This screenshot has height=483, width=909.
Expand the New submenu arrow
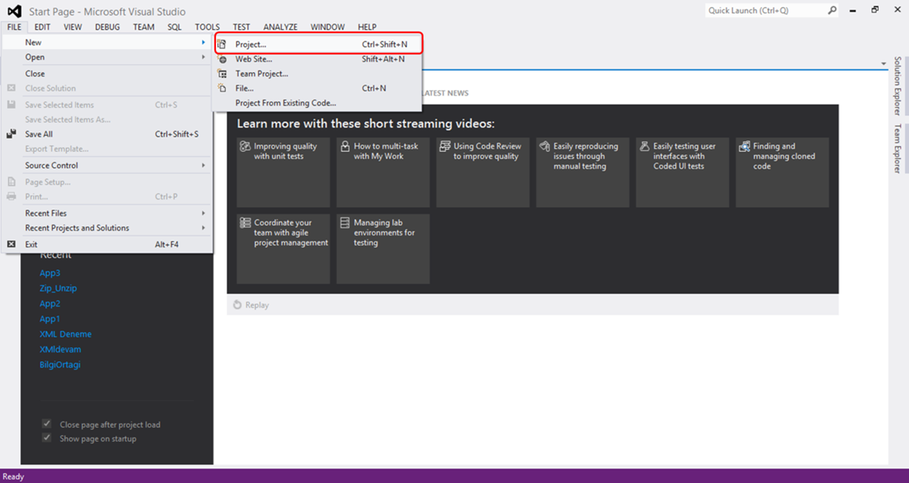coord(204,42)
